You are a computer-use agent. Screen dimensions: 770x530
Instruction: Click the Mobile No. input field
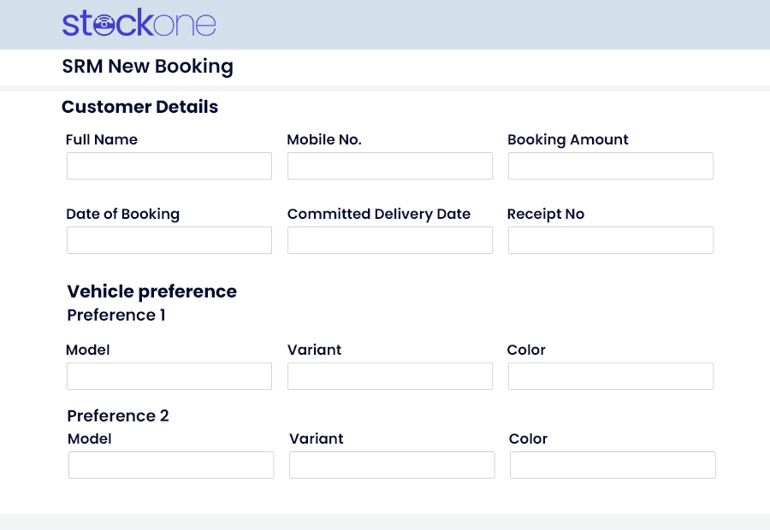point(389,166)
